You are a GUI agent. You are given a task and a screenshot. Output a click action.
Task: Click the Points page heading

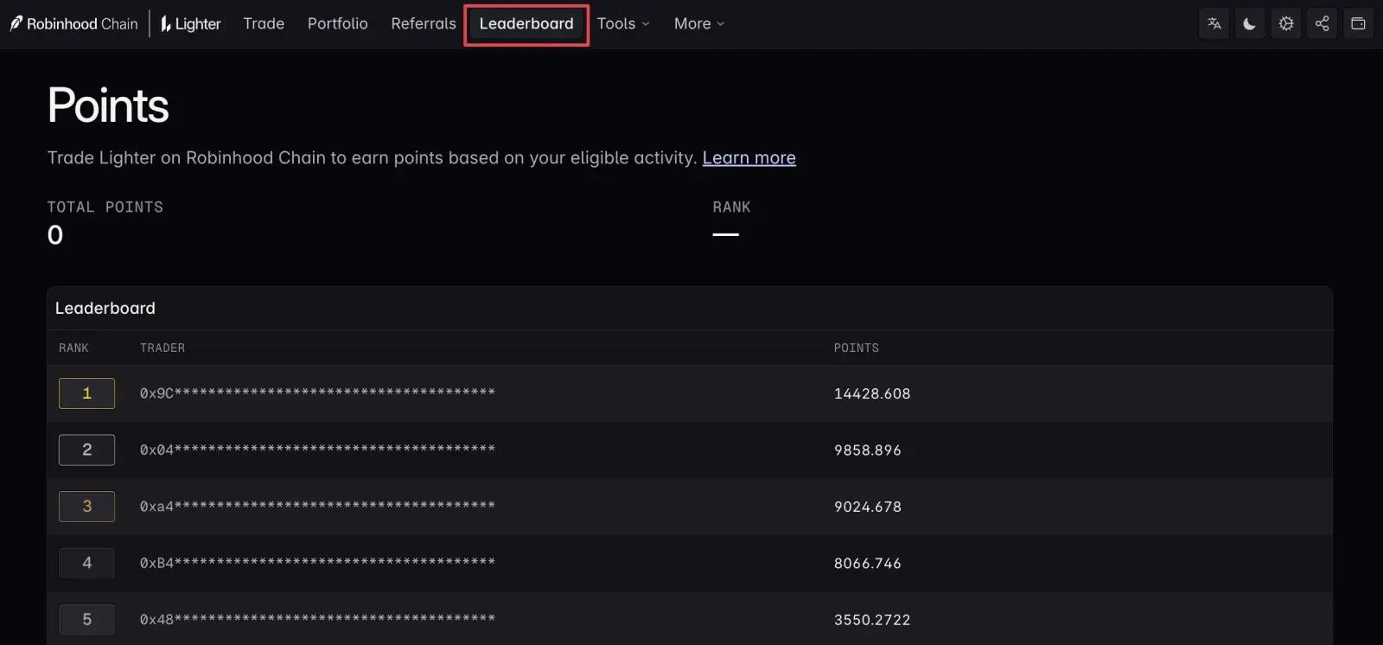click(x=108, y=105)
